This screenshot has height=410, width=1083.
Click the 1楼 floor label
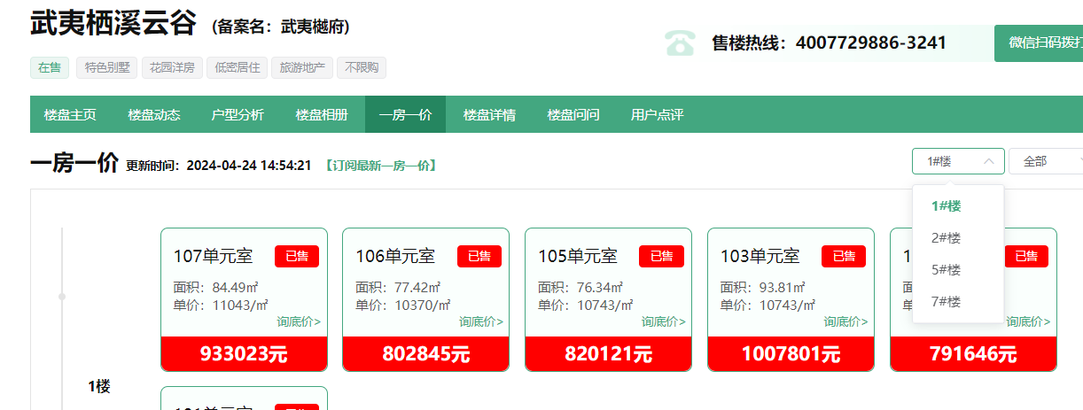point(98,386)
